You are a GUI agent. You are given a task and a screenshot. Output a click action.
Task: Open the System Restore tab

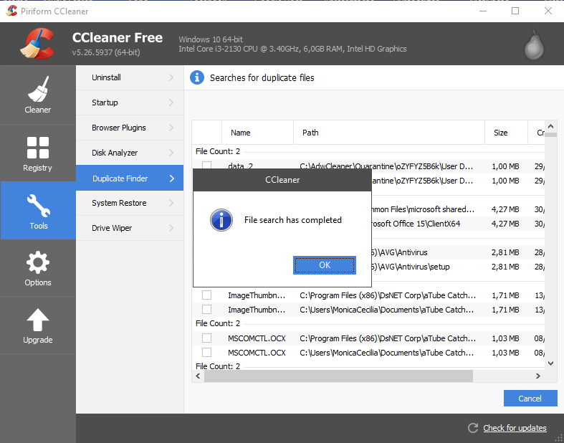[x=130, y=203]
